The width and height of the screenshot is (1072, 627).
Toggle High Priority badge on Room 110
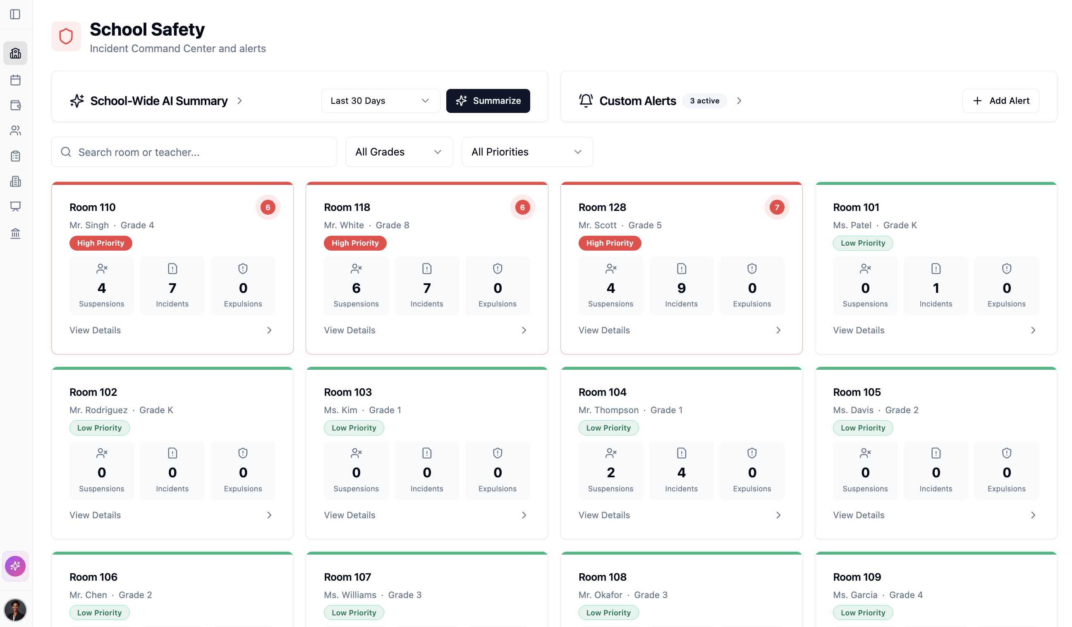click(100, 243)
